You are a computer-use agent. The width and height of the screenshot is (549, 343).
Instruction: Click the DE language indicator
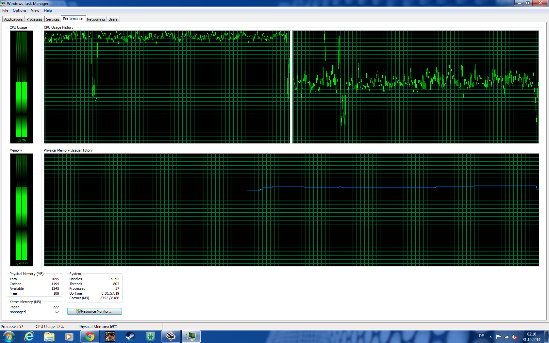[x=481, y=336]
